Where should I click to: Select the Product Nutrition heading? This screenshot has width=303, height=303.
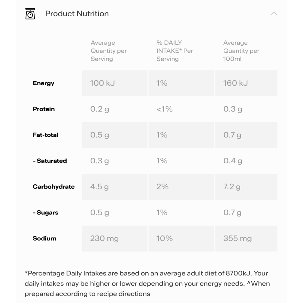click(x=77, y=14)
